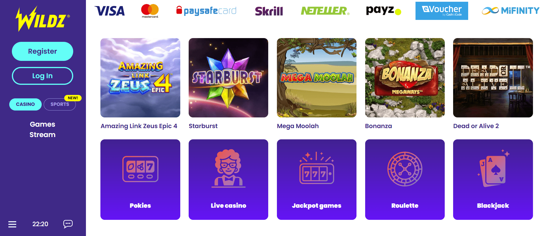Viewport: 546px width, 236px height.
Task: Click the Register button
Action: [x=43, y=51]
